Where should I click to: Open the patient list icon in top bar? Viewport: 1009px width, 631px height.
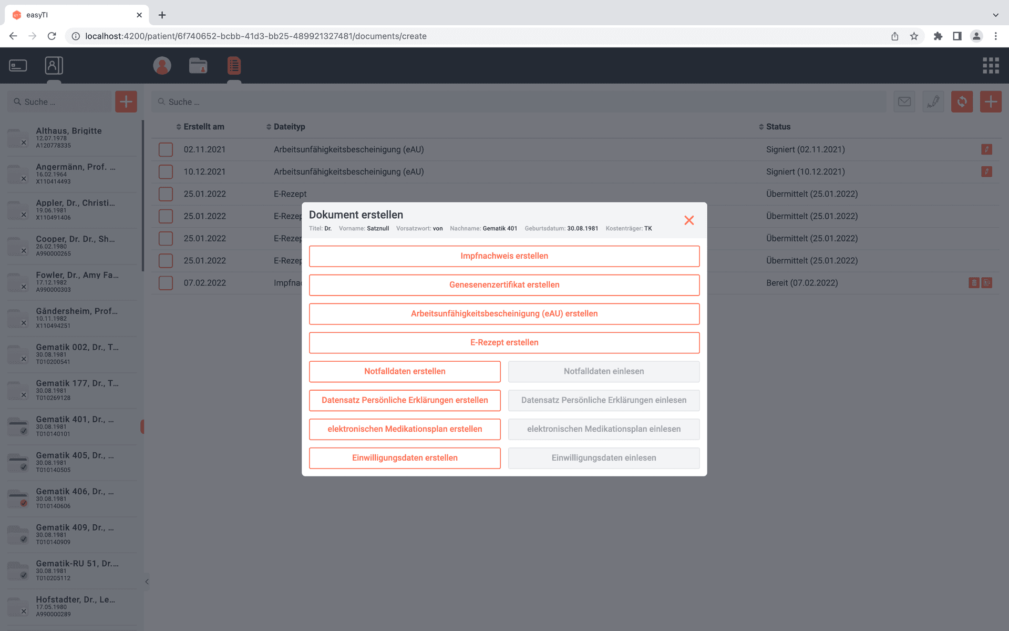[54, 66]
